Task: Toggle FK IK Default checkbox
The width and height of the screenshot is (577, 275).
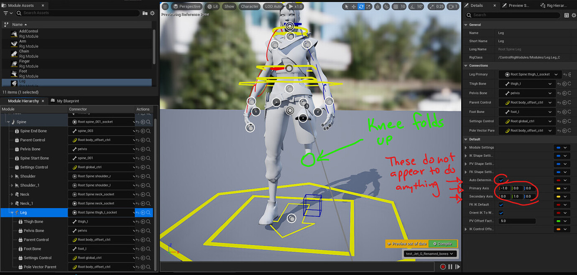Action: [x=501, y=205]
